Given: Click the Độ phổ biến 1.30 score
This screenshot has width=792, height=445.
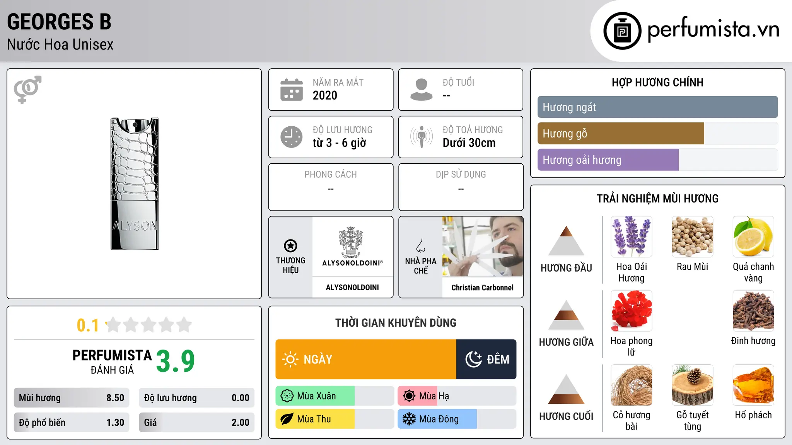Looking at the screenshot, I should 72,422.
